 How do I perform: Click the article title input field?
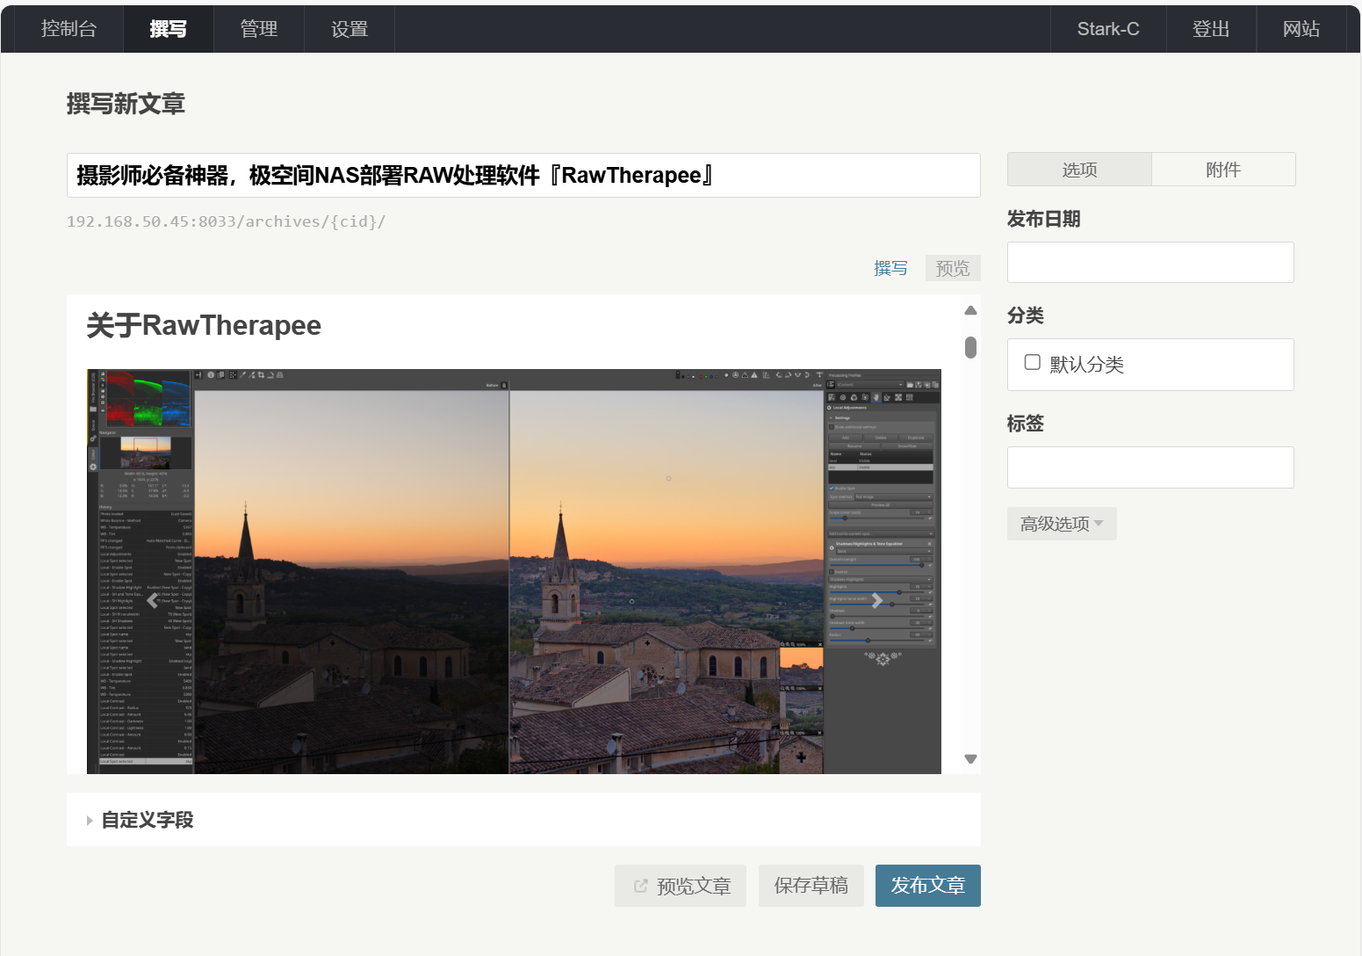click(x=523, y=175)
